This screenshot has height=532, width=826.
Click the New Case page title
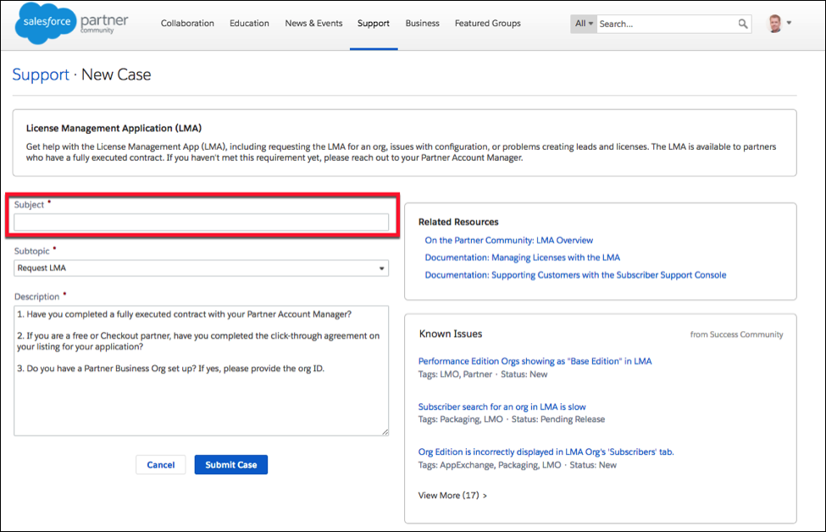(116, 75)
